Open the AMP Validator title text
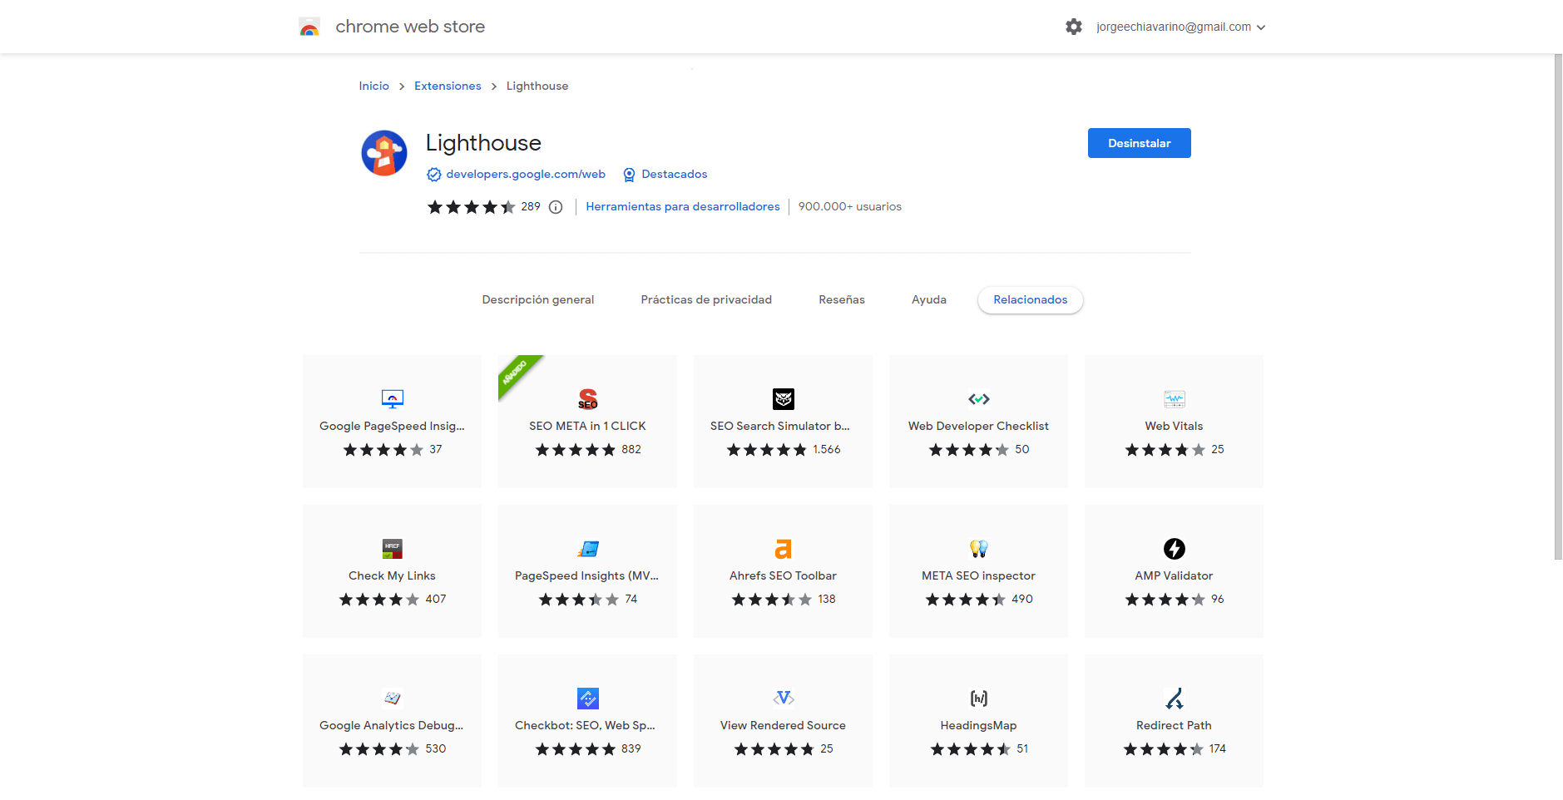The height and width of the screenshot is (800, 1563). tap(1174, 576)
